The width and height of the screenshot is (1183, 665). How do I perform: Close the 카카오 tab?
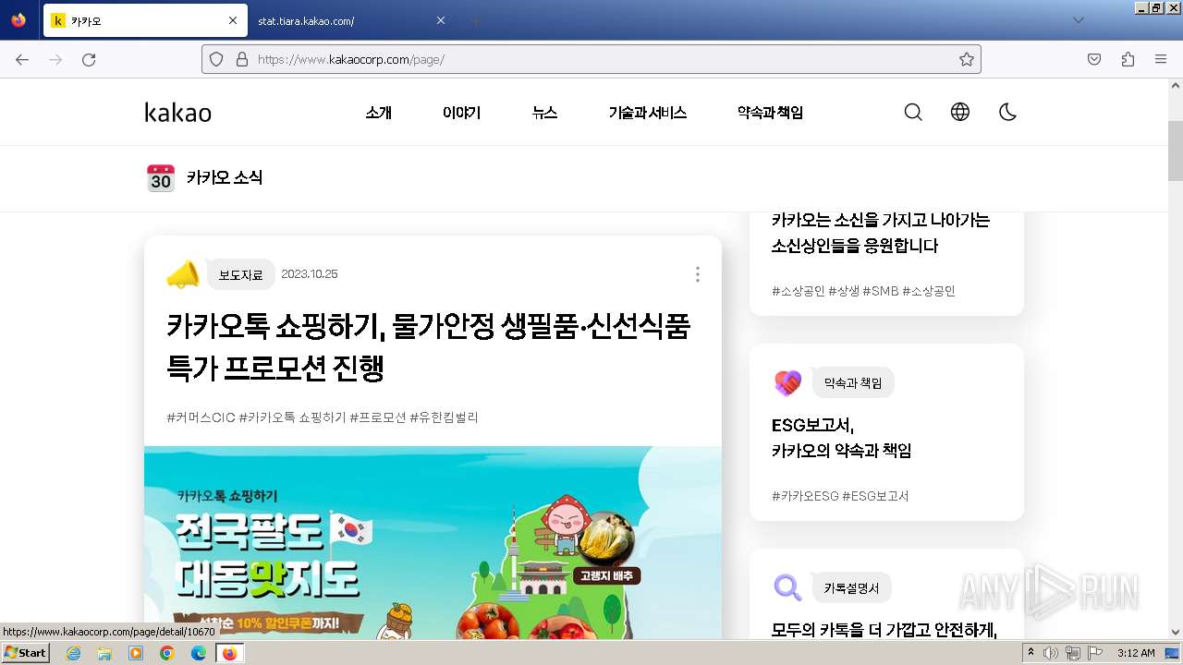click(232, 20)
